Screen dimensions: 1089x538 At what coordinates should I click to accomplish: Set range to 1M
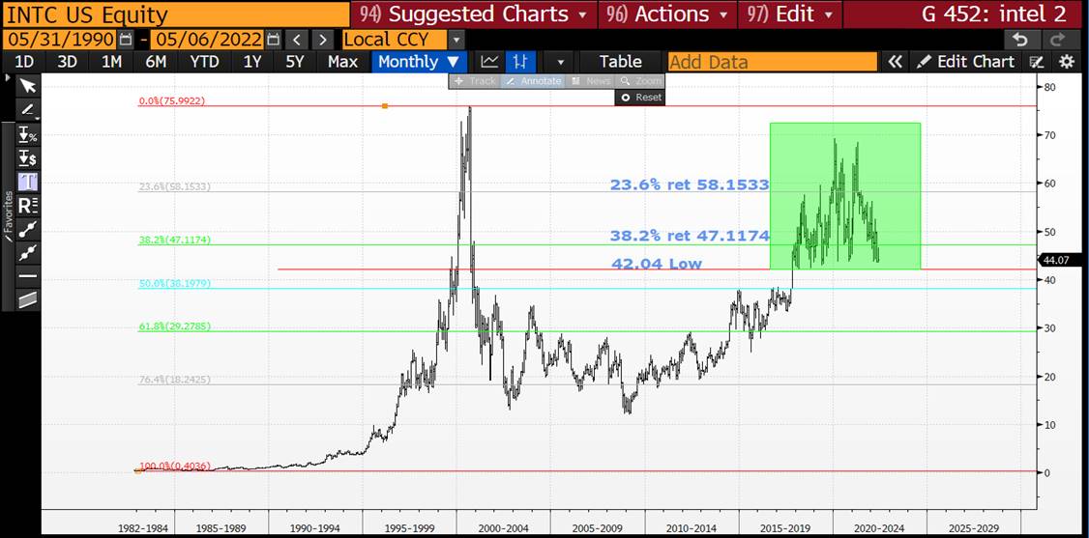(x=111, y=62)
